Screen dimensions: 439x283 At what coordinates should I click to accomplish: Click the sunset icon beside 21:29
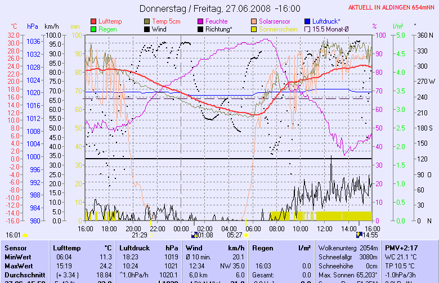click(x=151, y=236)
